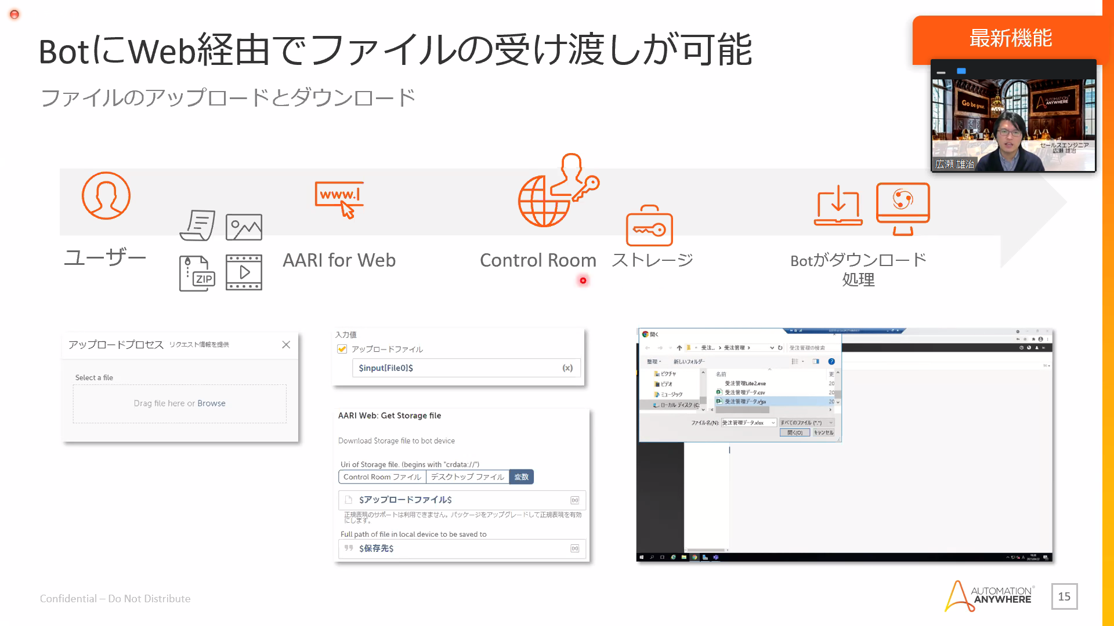
Task: Open the 整理 dropdown menu
Action: point(654,362)
